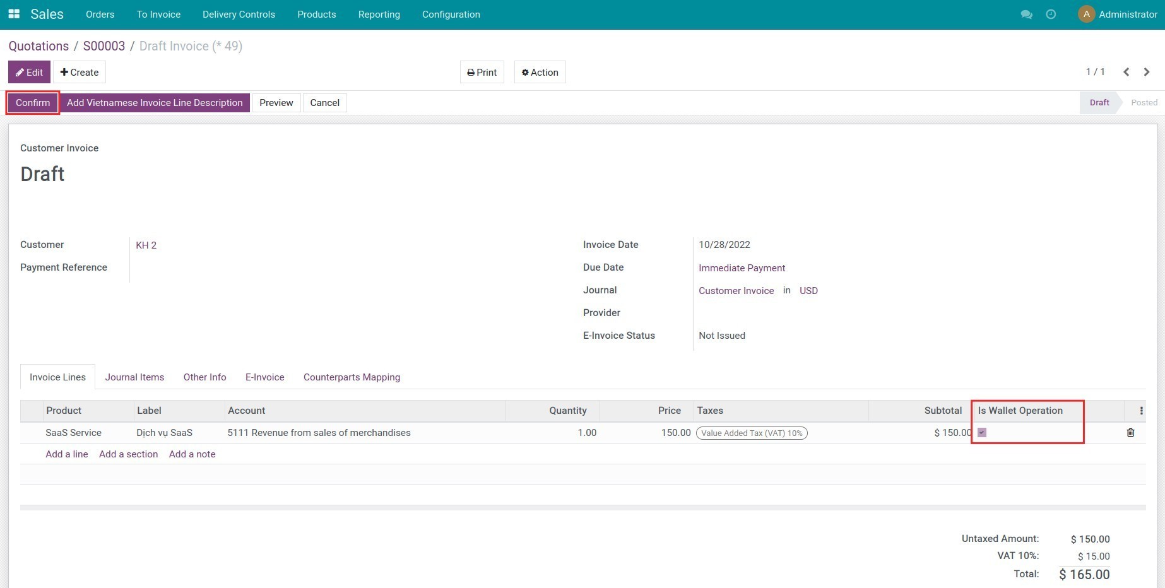Navigate to the previous record arrow
1165x588 pixels.
(x=1126, y=72)
